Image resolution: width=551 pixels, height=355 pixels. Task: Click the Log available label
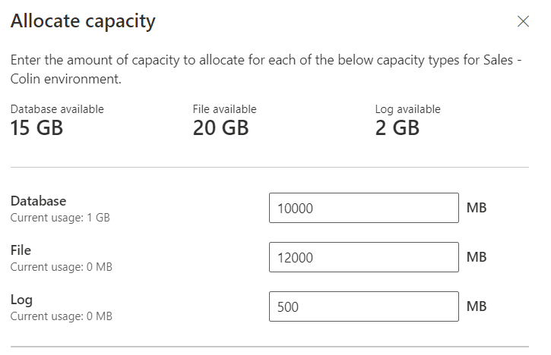coord(407,109)
